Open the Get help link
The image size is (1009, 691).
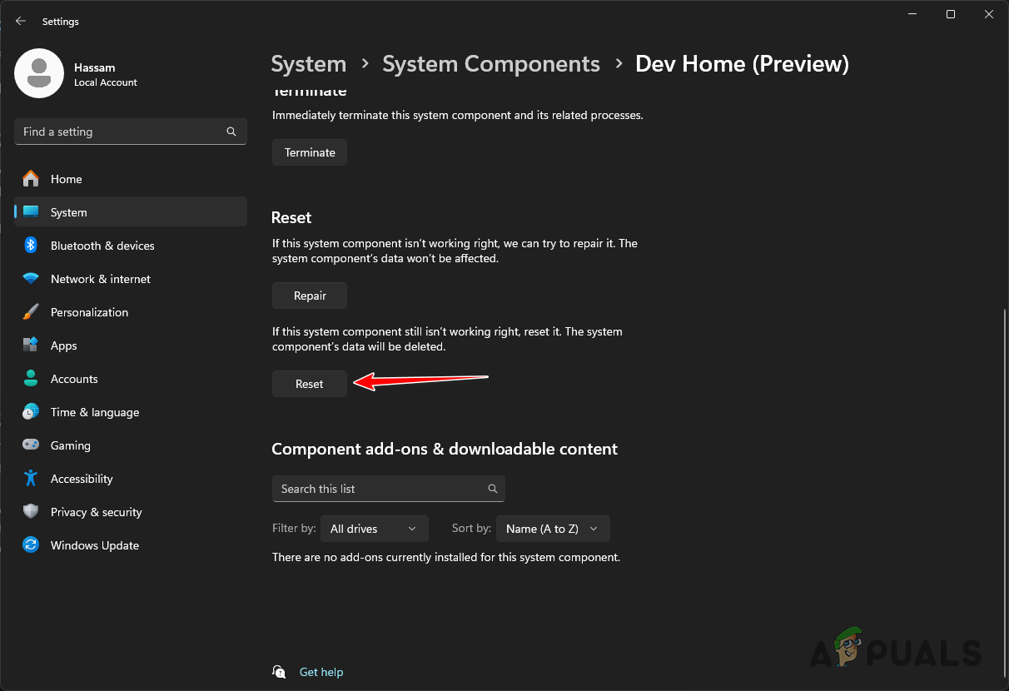(x=321, y=672)
